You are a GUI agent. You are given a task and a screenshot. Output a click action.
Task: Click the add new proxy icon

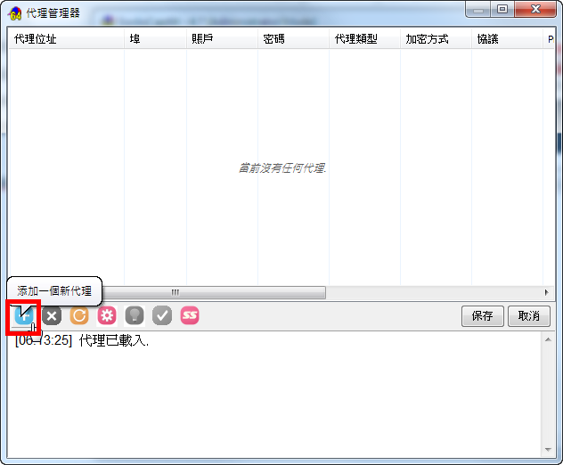24,315
